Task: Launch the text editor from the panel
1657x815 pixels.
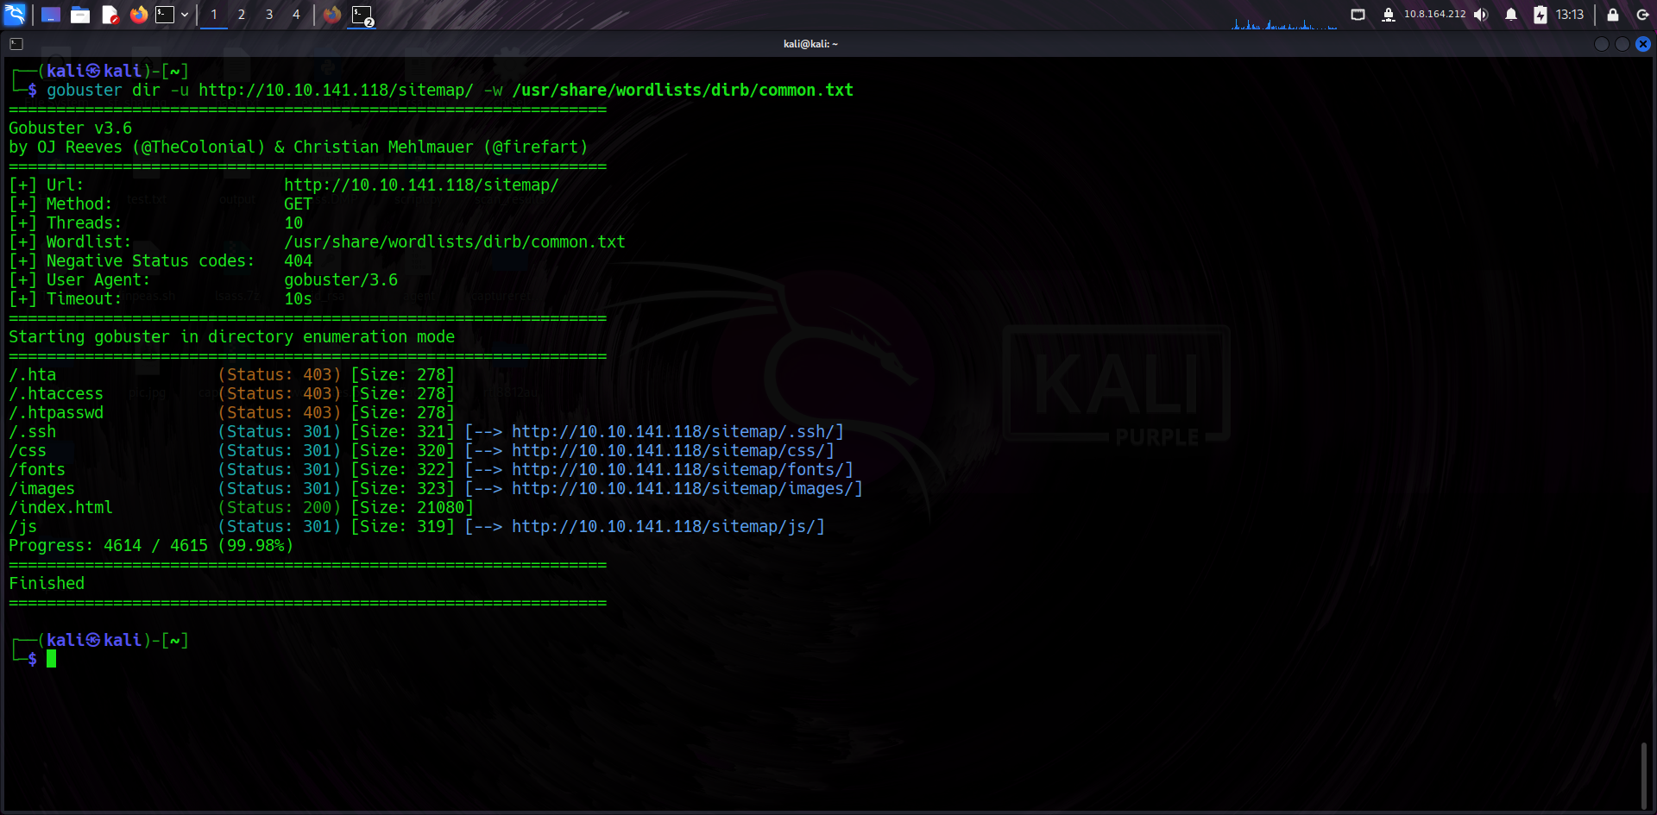Action: [110, 15]
